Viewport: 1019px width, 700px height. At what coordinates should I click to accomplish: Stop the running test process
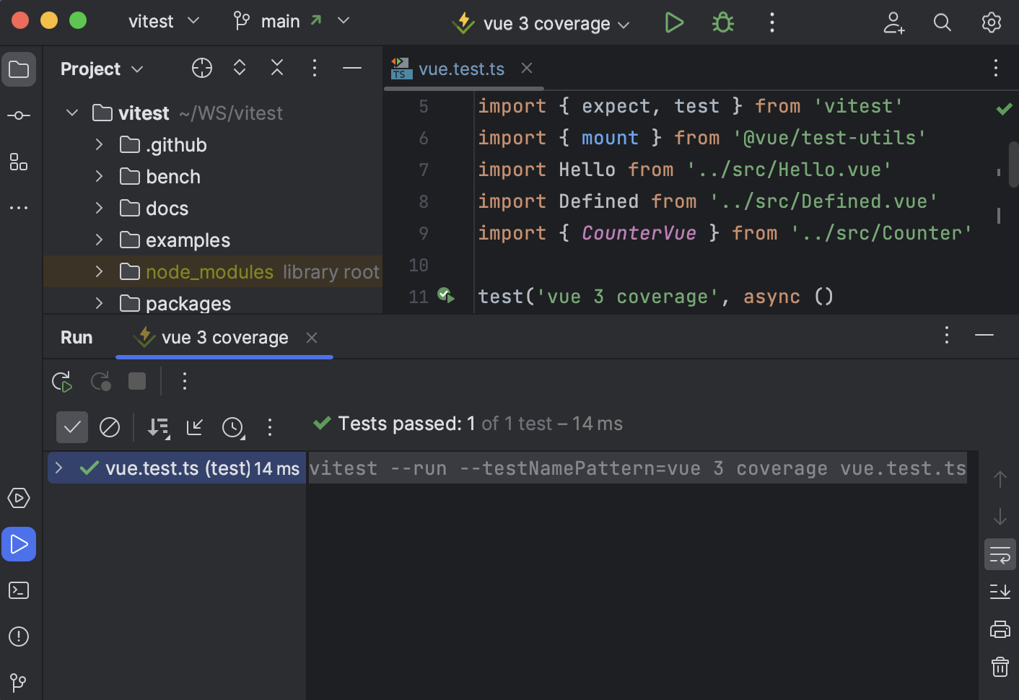pos(136,381)
